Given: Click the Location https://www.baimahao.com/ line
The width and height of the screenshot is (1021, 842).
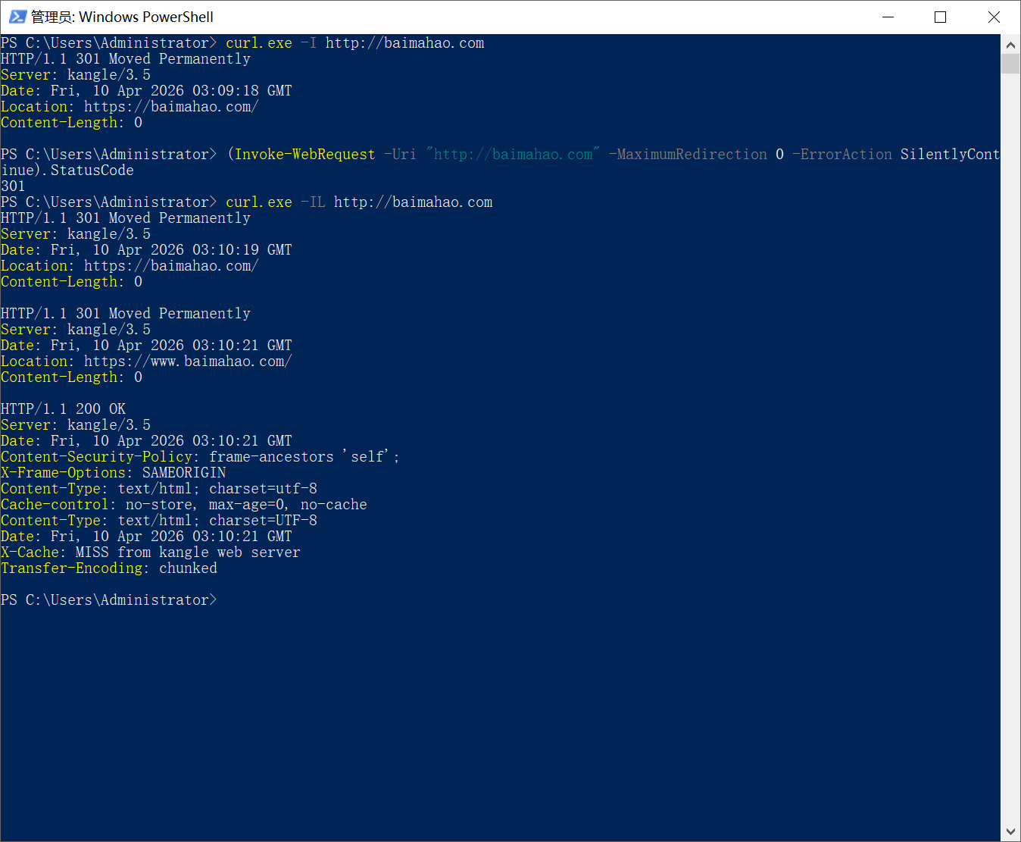Looking at the screenshot, I should tap(146, 362).
